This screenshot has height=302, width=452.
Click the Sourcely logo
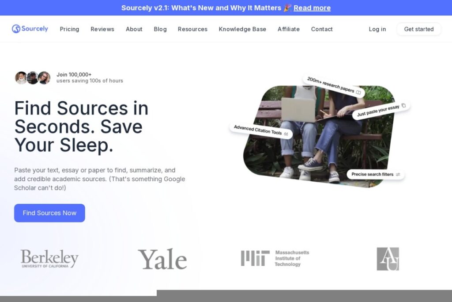click(x=30, y=29)
